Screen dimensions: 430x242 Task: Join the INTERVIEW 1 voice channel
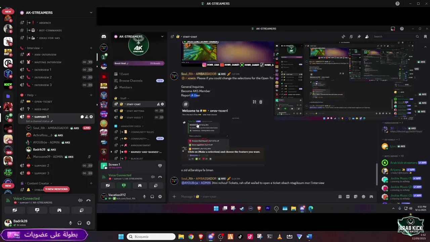coord(56,70)
